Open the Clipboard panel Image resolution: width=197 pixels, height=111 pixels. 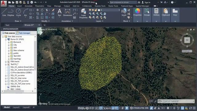(x=166, y=12)
